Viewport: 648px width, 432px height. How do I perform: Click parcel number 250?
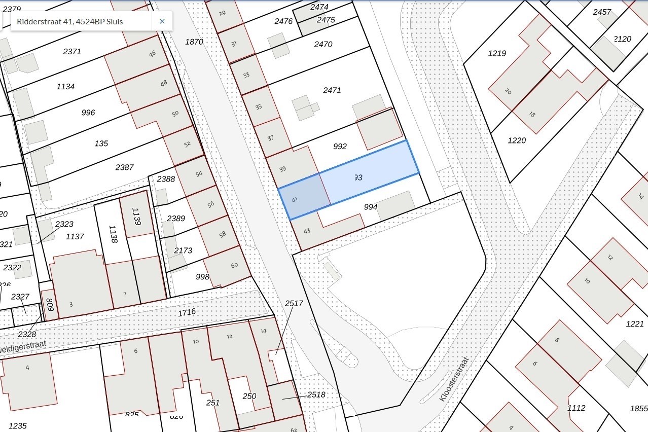coord(249,397)
